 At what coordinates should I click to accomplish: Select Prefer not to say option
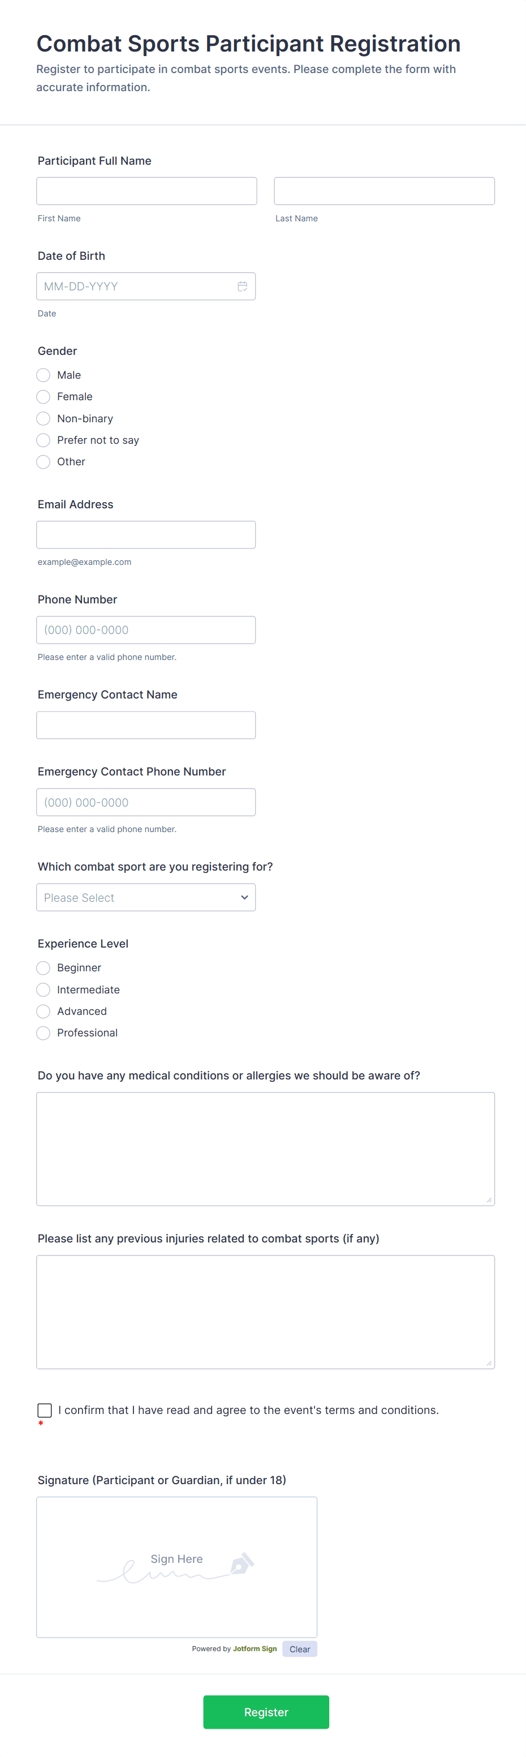pyautogui.click(x=44, y=440)
